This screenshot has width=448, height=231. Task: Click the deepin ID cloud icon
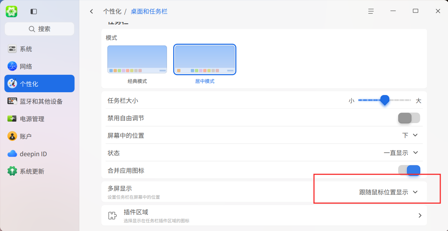pyautogui.click(x=12, y=154)
